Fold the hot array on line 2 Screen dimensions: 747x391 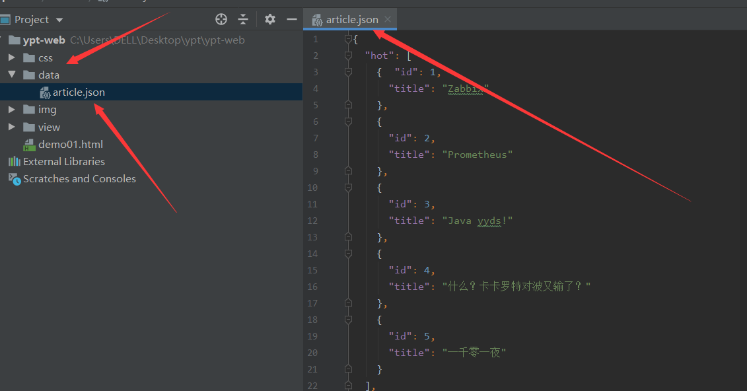(348, 55)
